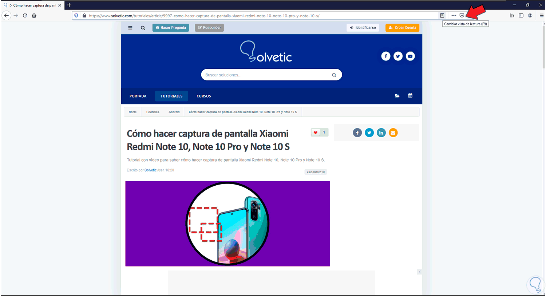Go back with the browser back arrow

tap(7, 16)
